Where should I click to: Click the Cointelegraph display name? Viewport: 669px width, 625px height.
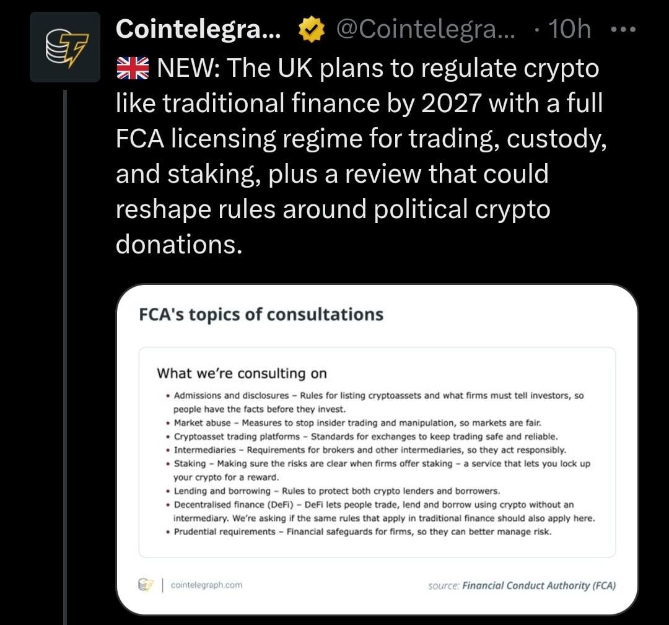(198, 29)
